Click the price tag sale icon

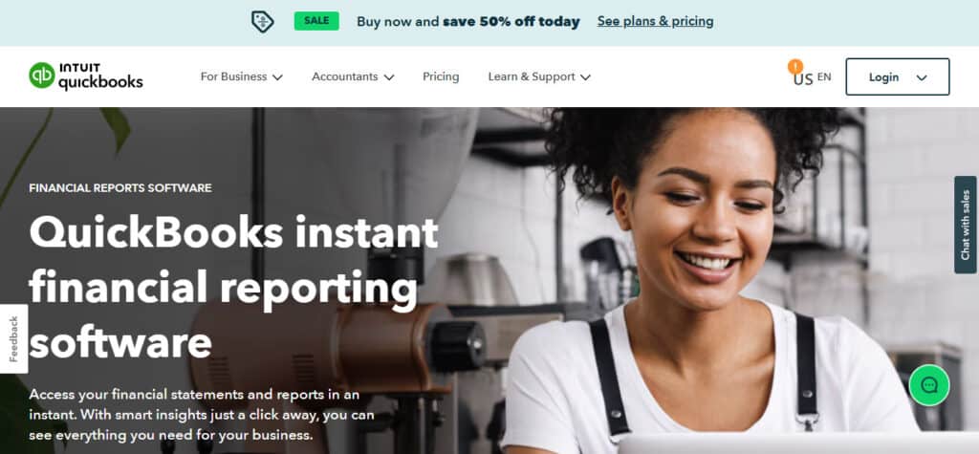pyautogui.click(x=262, y=22)
